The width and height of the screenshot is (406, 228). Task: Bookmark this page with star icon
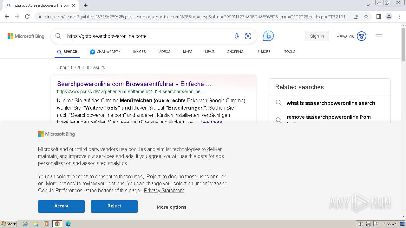click(366, 16)
